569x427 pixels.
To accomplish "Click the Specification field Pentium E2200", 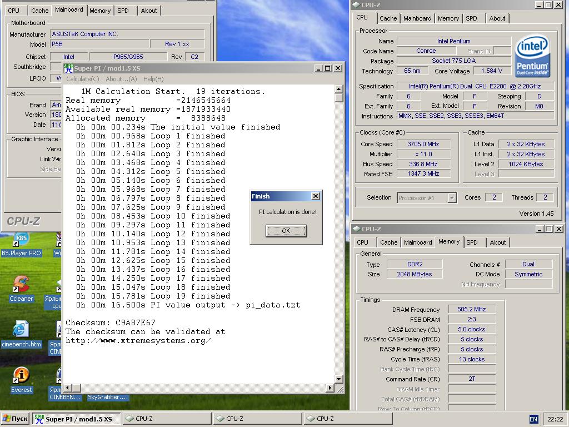I will (476, 86).
